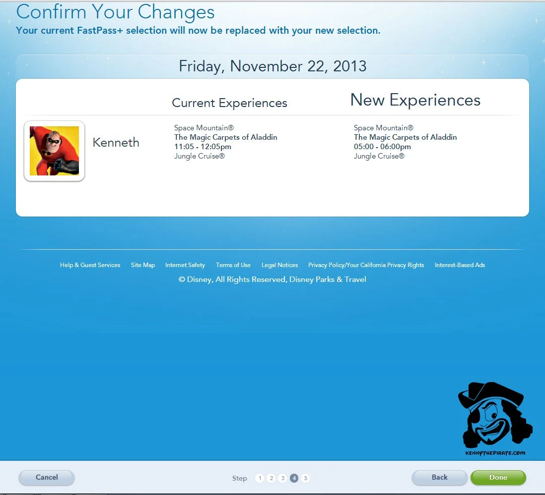This screenshot has width=545, height=495.
Task: Open Legal Notices link
Action: (280, 265)
